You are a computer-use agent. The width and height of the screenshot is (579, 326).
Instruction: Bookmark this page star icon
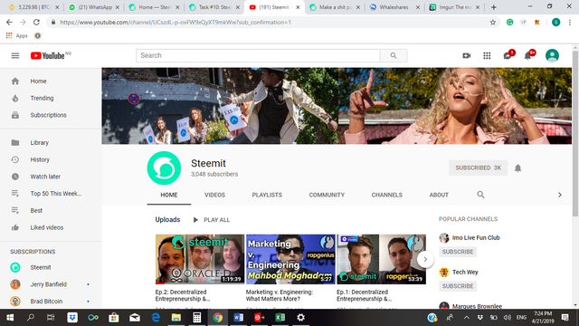pos(492,22)
